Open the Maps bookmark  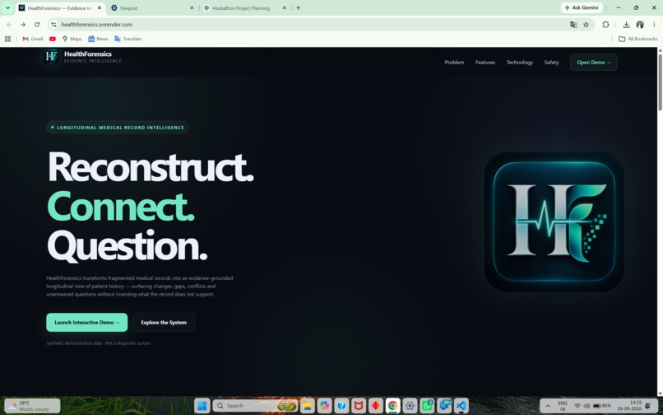pyautogui.click(x=72, y=39)
